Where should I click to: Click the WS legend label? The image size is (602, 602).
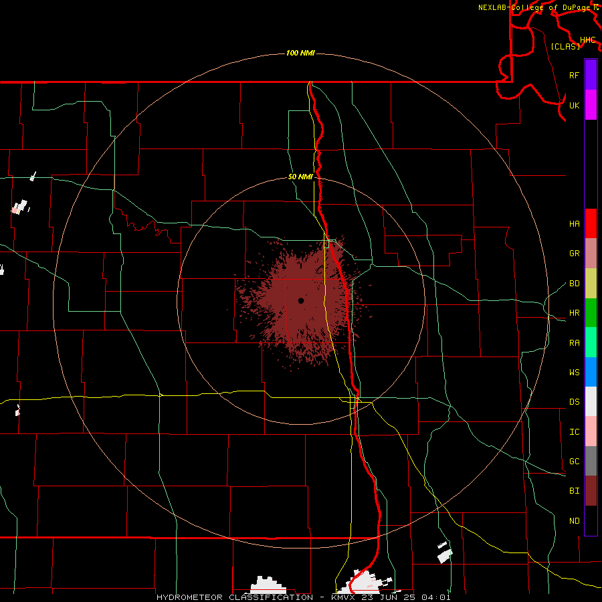coord(574,373)
